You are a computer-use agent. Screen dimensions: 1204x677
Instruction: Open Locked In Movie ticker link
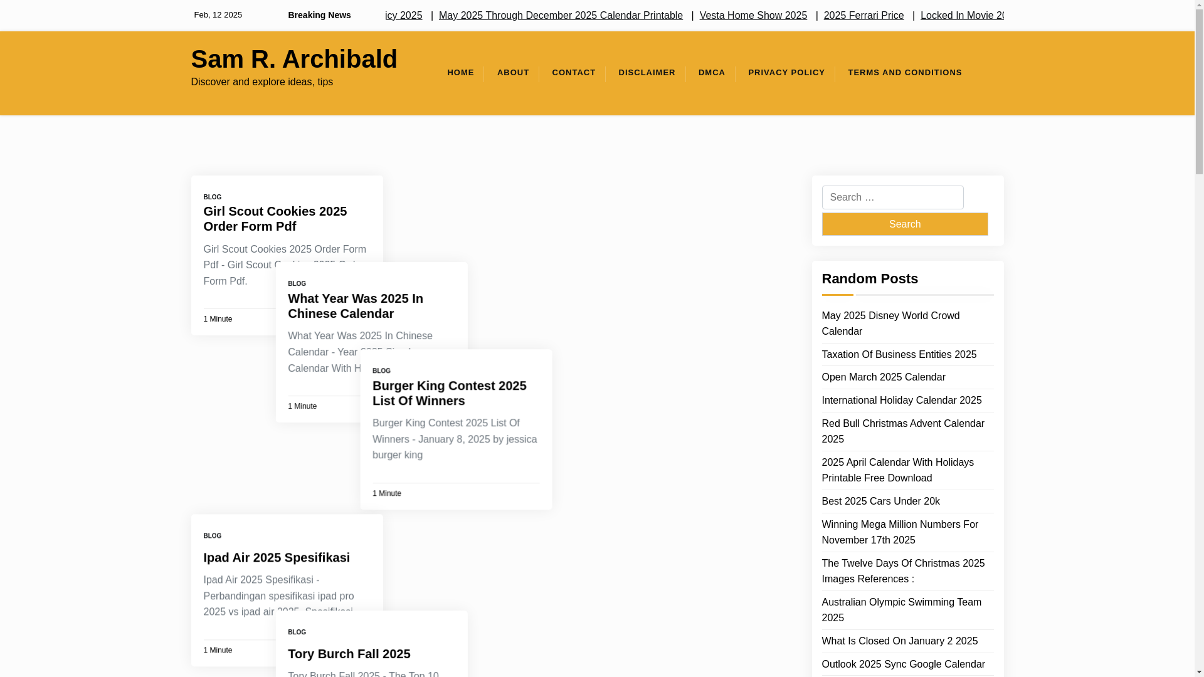(962, 15)
